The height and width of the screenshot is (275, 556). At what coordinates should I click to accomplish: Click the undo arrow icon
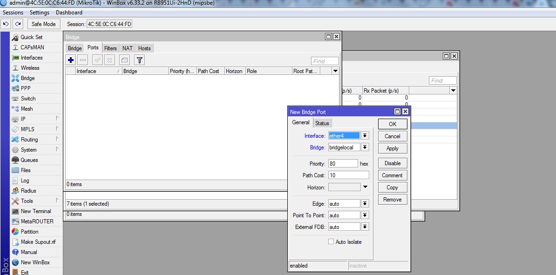coord(6,24)
